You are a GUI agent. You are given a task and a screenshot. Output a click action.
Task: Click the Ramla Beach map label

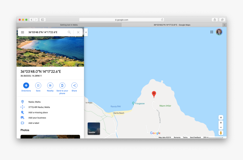119,113
